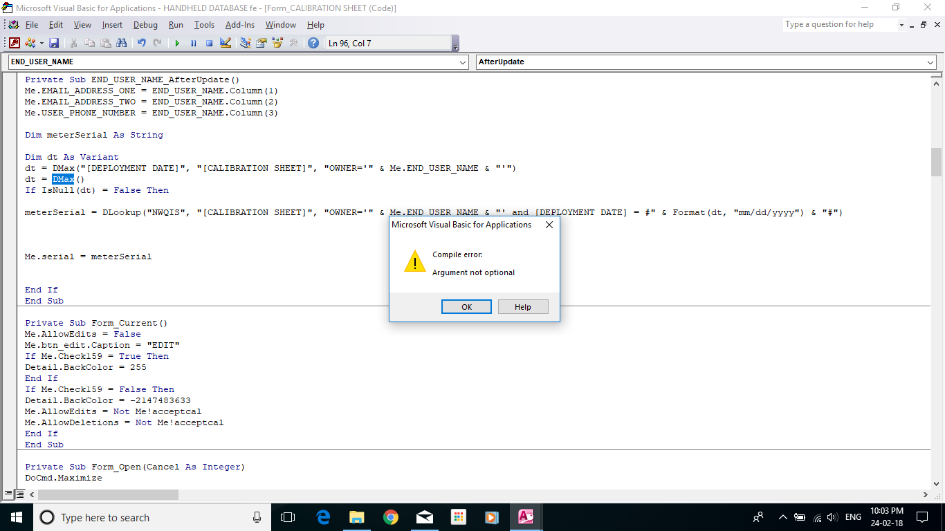Save the project with the floppy icon
Viewport: 945px width, 531px height.
[x=54, y=43]
